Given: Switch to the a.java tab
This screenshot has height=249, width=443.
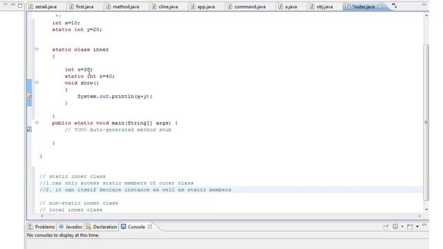Looking at the screenshot, I should [288, 6].
